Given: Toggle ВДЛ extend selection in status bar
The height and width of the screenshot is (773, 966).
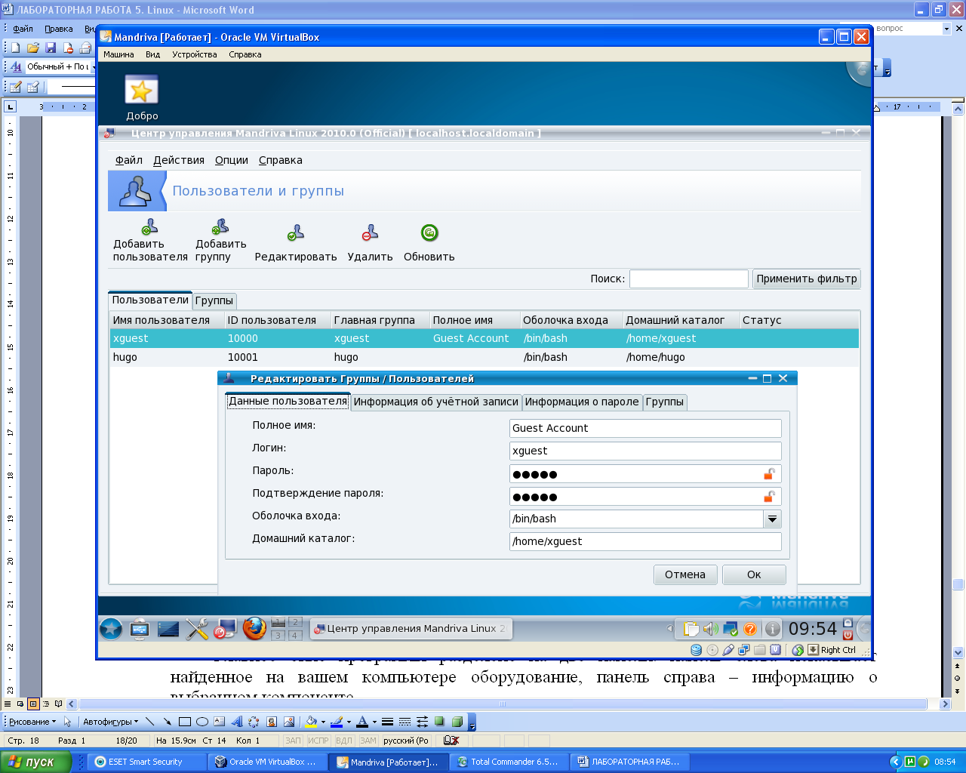Looking at the screenshot, I should click(343, 741).
